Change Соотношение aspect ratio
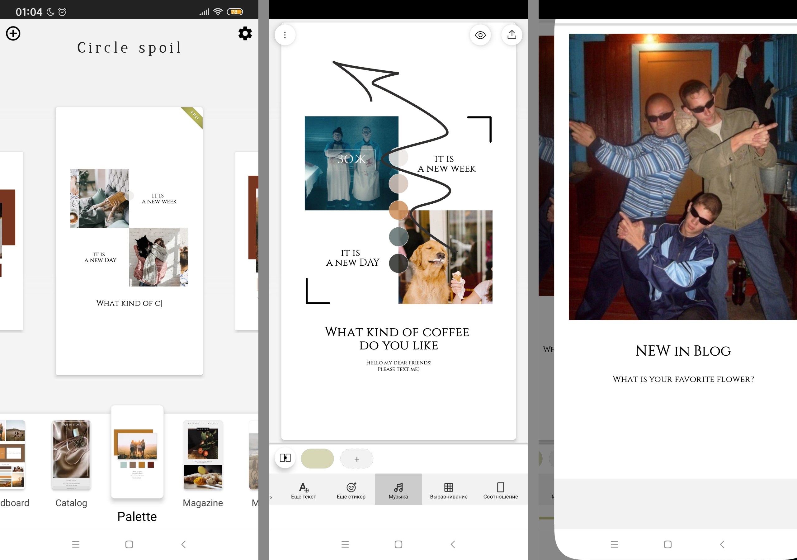This screenshot has width=797, height=560. pos(500,490)
